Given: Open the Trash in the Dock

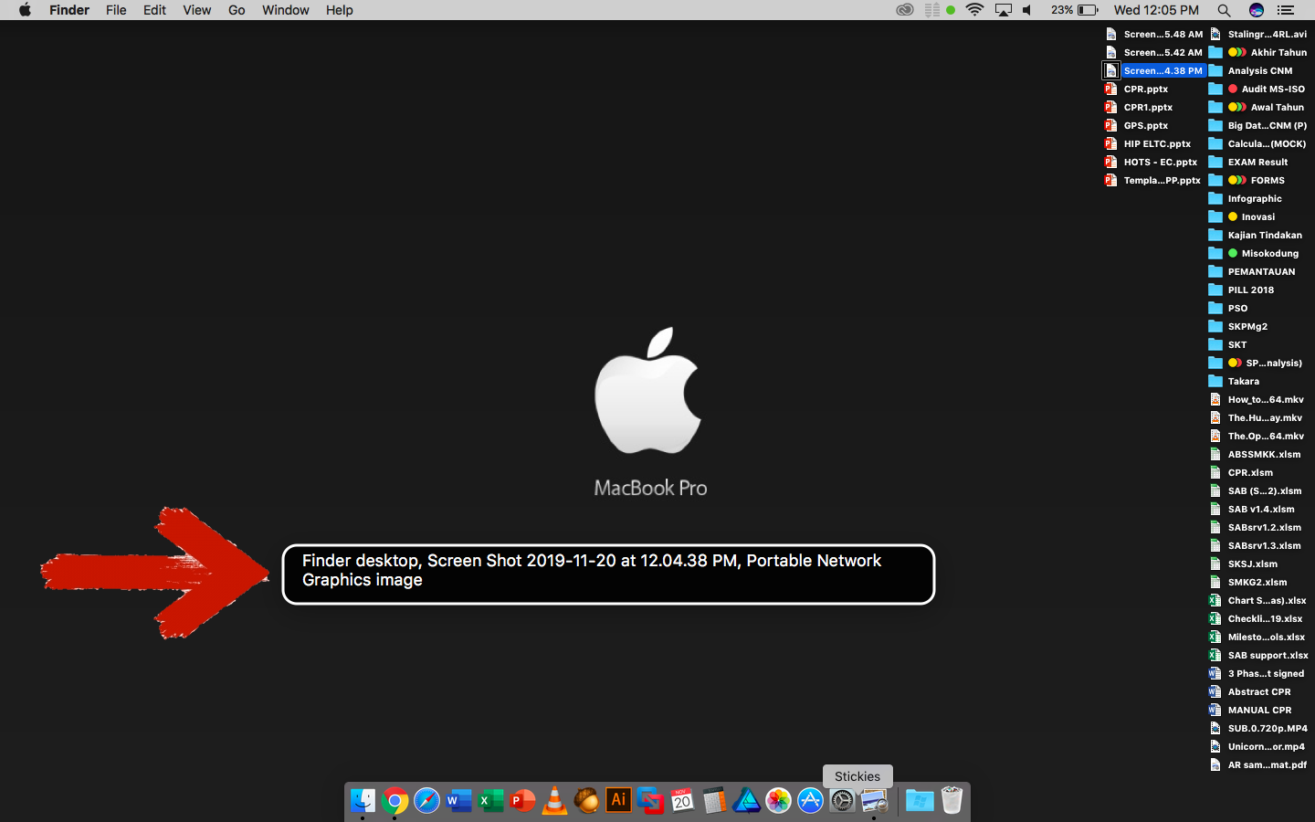Looking at the screenshot, I should (x=952, y=801).
